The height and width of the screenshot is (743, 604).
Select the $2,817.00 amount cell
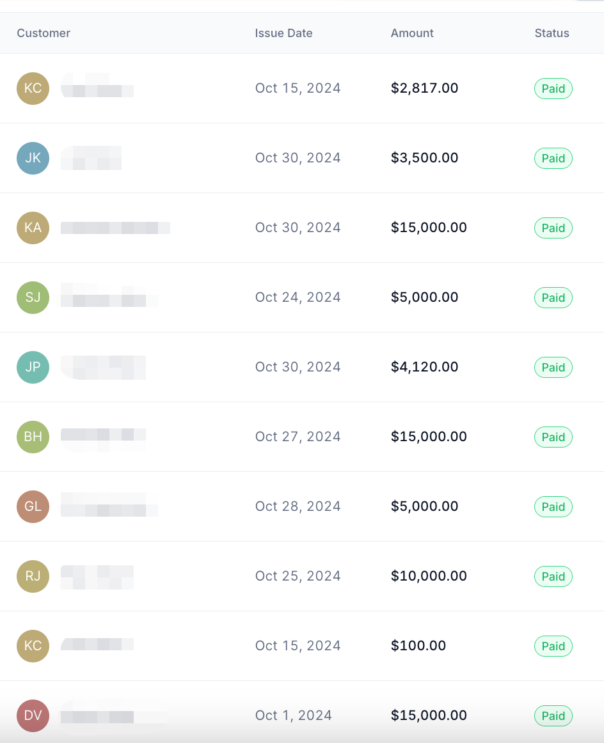(x=424, y=88)
